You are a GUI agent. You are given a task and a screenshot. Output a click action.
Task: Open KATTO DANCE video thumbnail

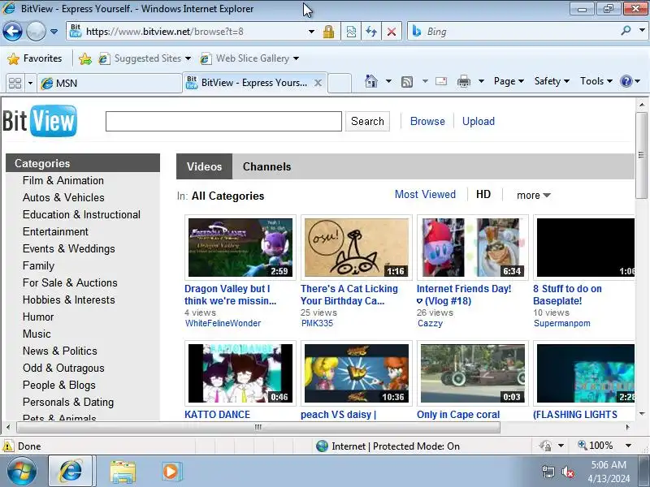point(240,373)
